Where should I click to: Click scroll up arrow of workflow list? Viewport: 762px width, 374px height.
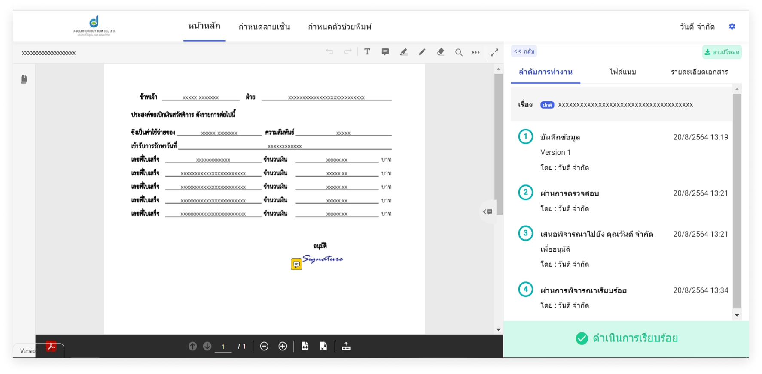(737, 89)
